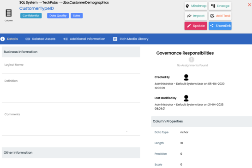Click the Impact analysis button
The width and height of the screenshot is (252, 168).
click(196, 16)
